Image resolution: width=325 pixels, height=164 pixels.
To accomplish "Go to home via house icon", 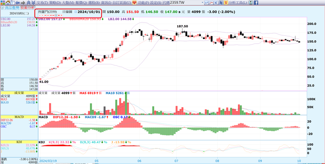I will pos(8,2).
